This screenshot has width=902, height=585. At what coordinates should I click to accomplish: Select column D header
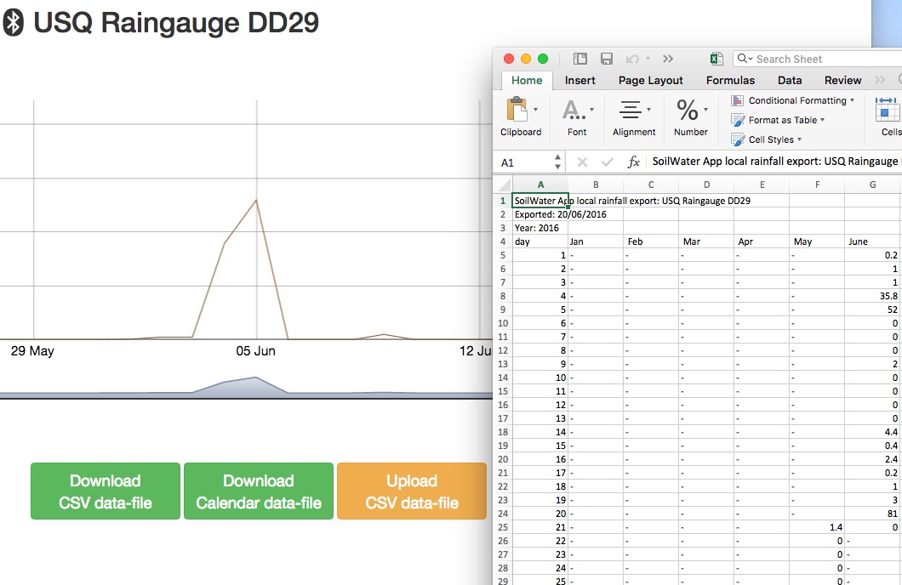coord(706,185)
